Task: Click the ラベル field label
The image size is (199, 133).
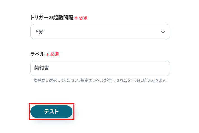Action: coord(37,54)
